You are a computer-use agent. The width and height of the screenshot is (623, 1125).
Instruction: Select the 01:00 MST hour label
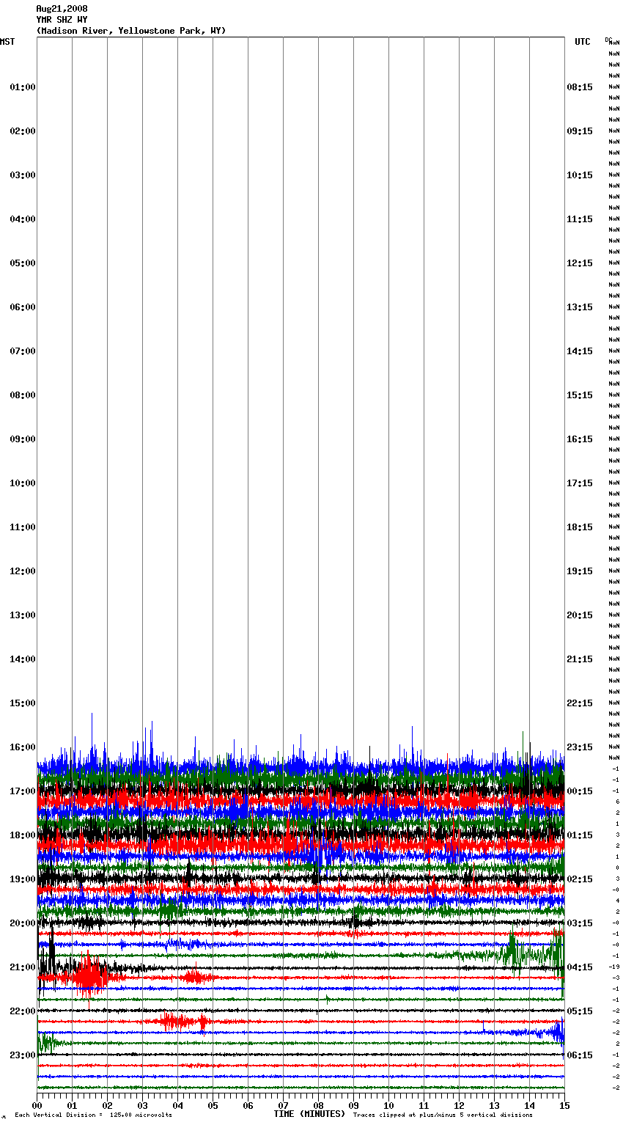click(x=23, y=87)
